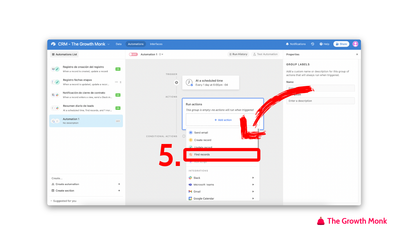The width and height of the screenshot is (408, 245).
Task: Click the scheduled time clock icon
Action: pos(189,83)
